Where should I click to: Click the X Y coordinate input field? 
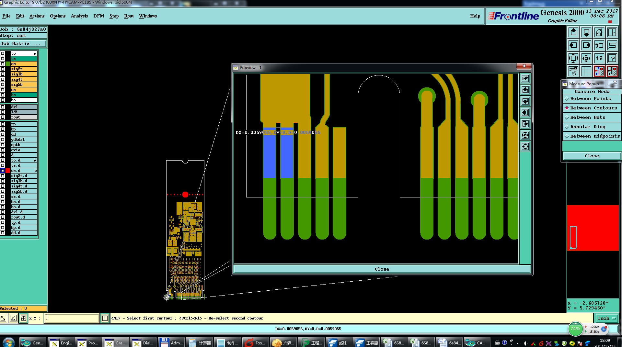coord(72,318)
